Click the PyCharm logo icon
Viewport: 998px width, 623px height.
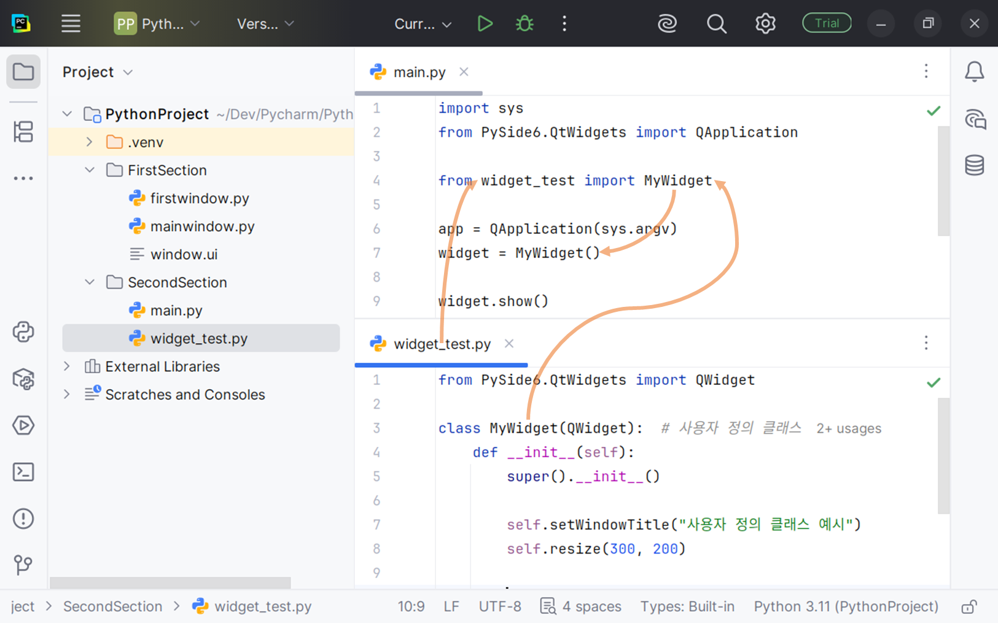pos(21,24)
